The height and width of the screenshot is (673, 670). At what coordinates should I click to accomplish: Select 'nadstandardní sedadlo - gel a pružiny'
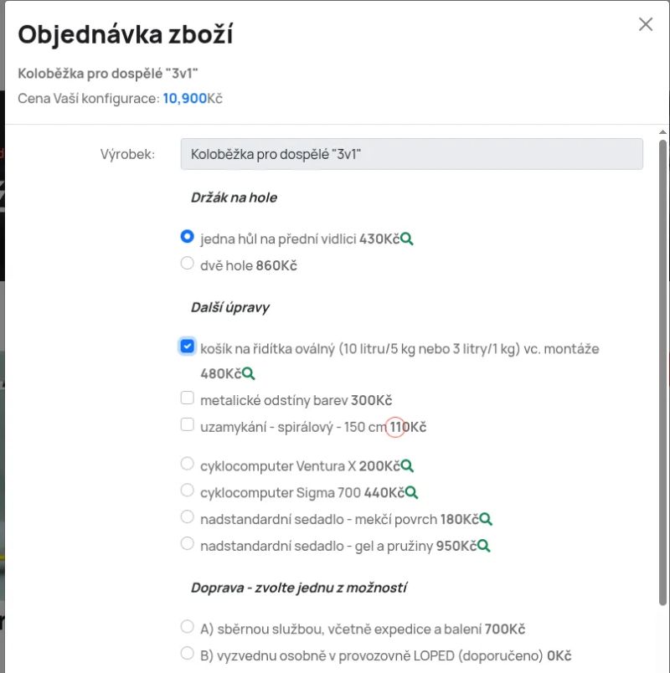pyautogui.click(x=187, y=543)
